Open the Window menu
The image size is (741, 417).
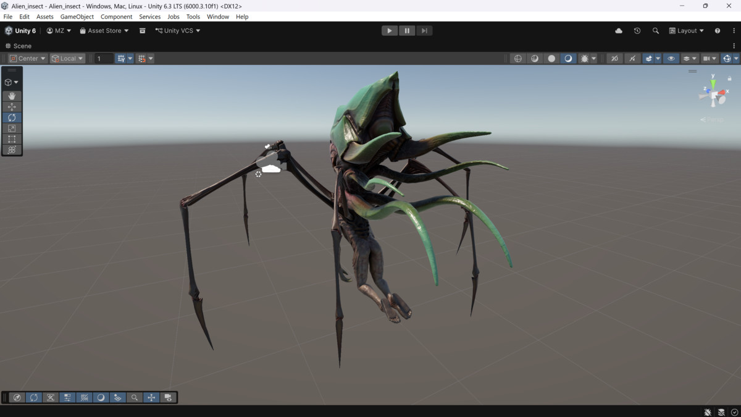[217, 17]
